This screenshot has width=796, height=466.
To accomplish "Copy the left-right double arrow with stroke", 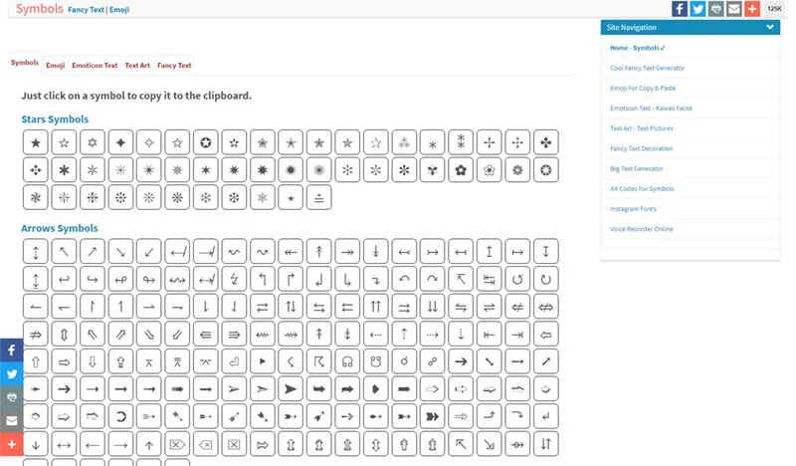I will [546, 307].
